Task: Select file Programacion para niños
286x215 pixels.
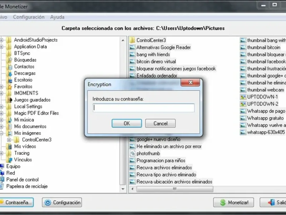Action: 161,161
